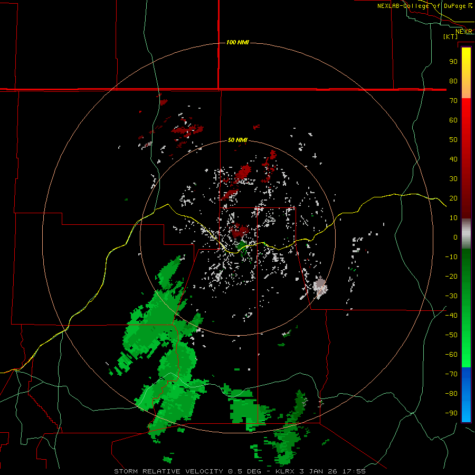Image resolution: width=475 pixels, height=475 pixels.
Task: Click the 40 value on velocity scale
Action: point(453,159)
